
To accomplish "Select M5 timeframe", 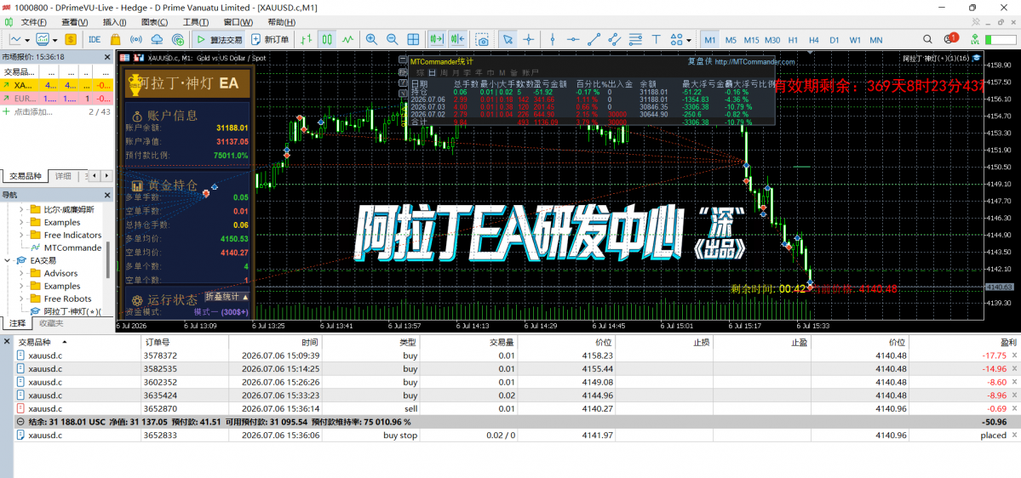I will point(731,39).
